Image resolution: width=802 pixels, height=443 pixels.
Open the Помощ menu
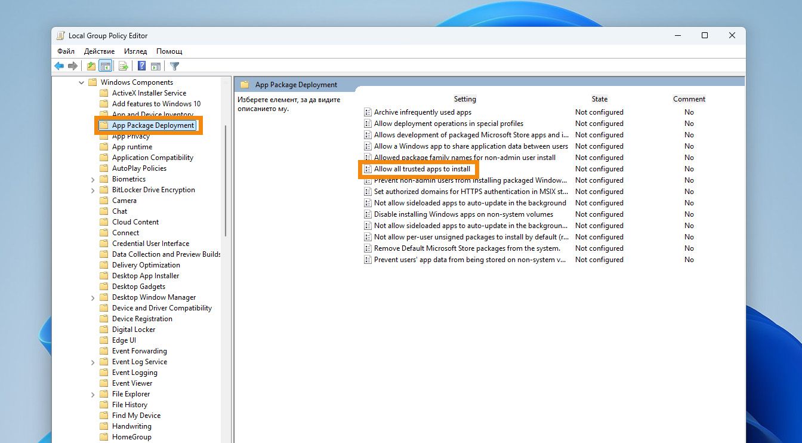[169, 51]
